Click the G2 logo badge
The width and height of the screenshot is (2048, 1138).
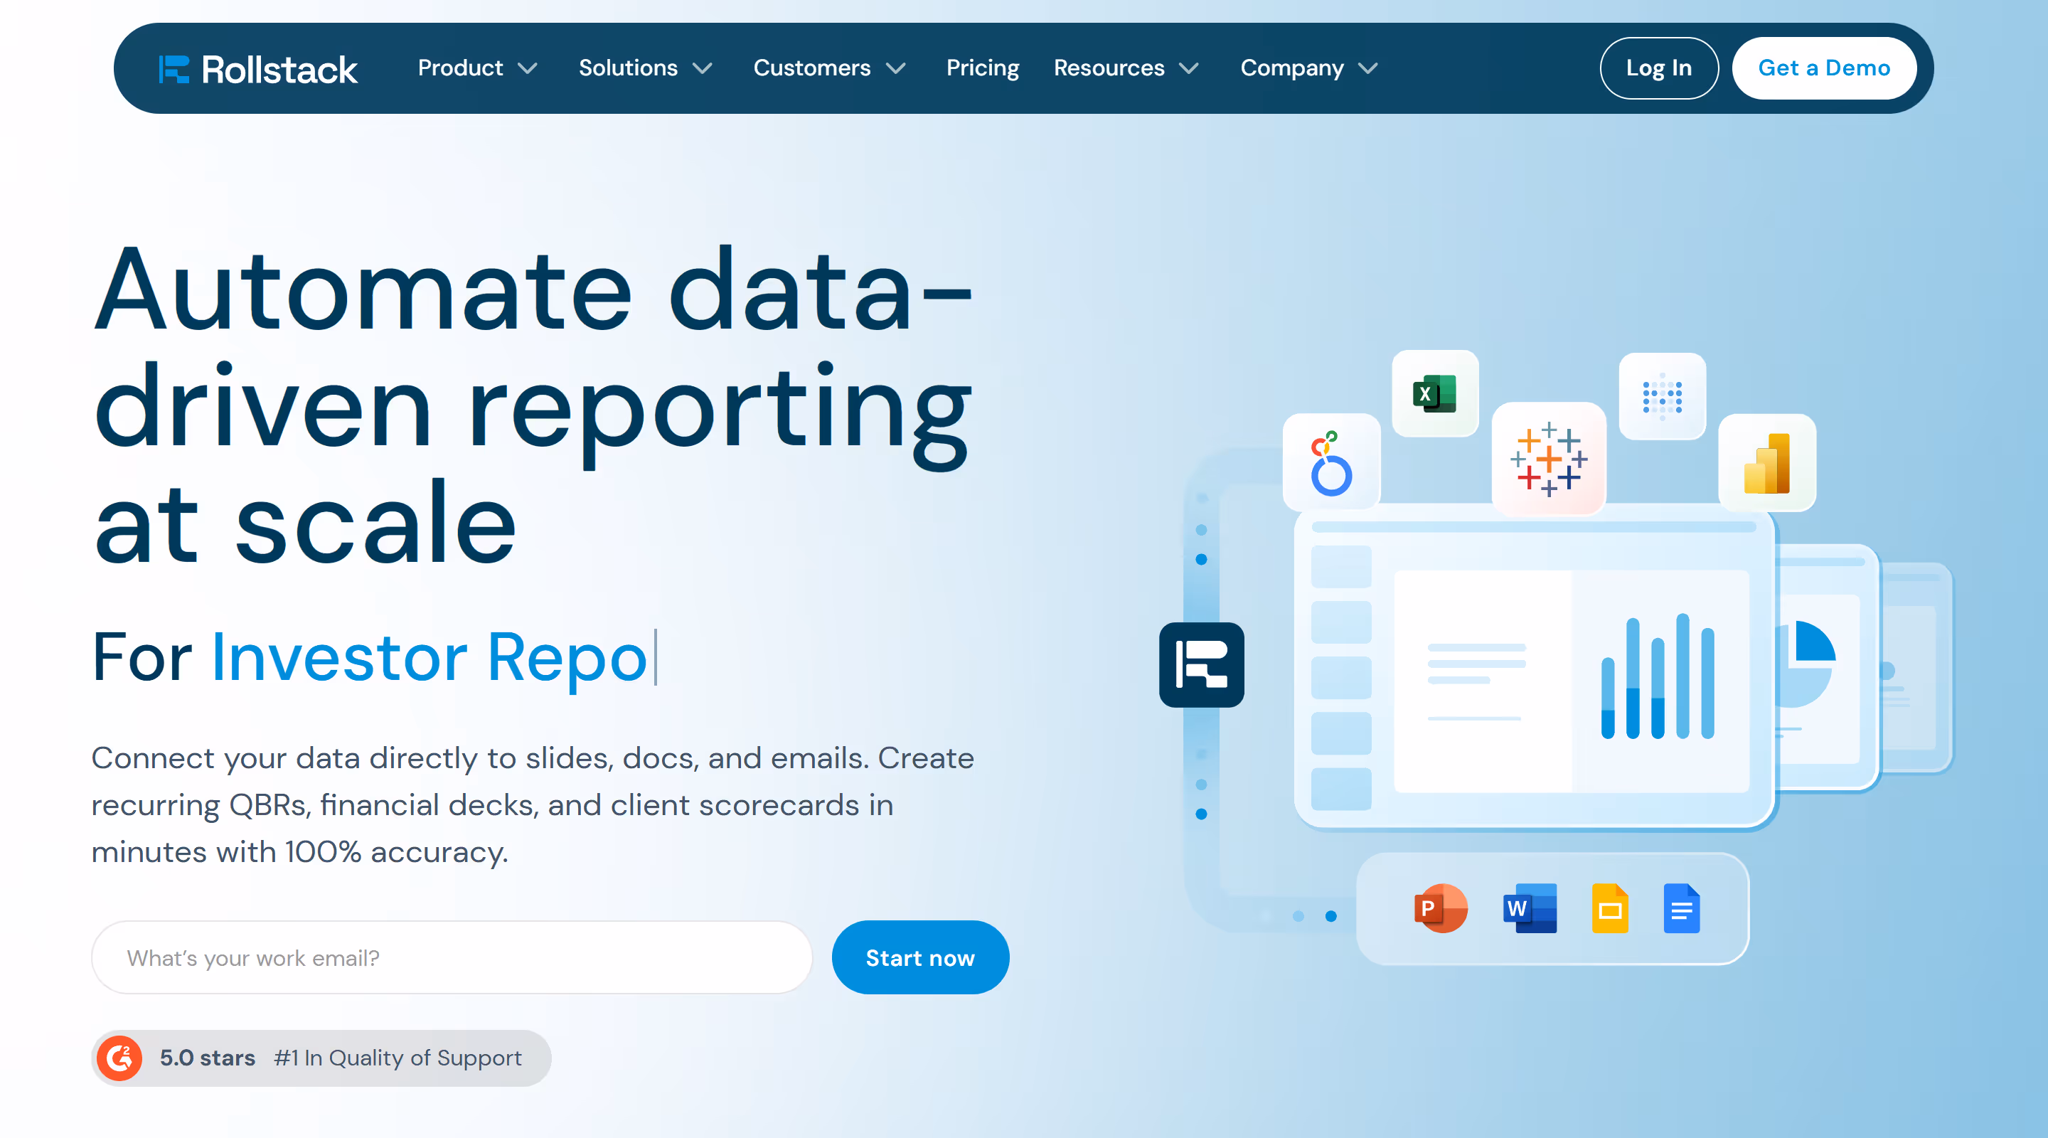tap(119, 1058)
